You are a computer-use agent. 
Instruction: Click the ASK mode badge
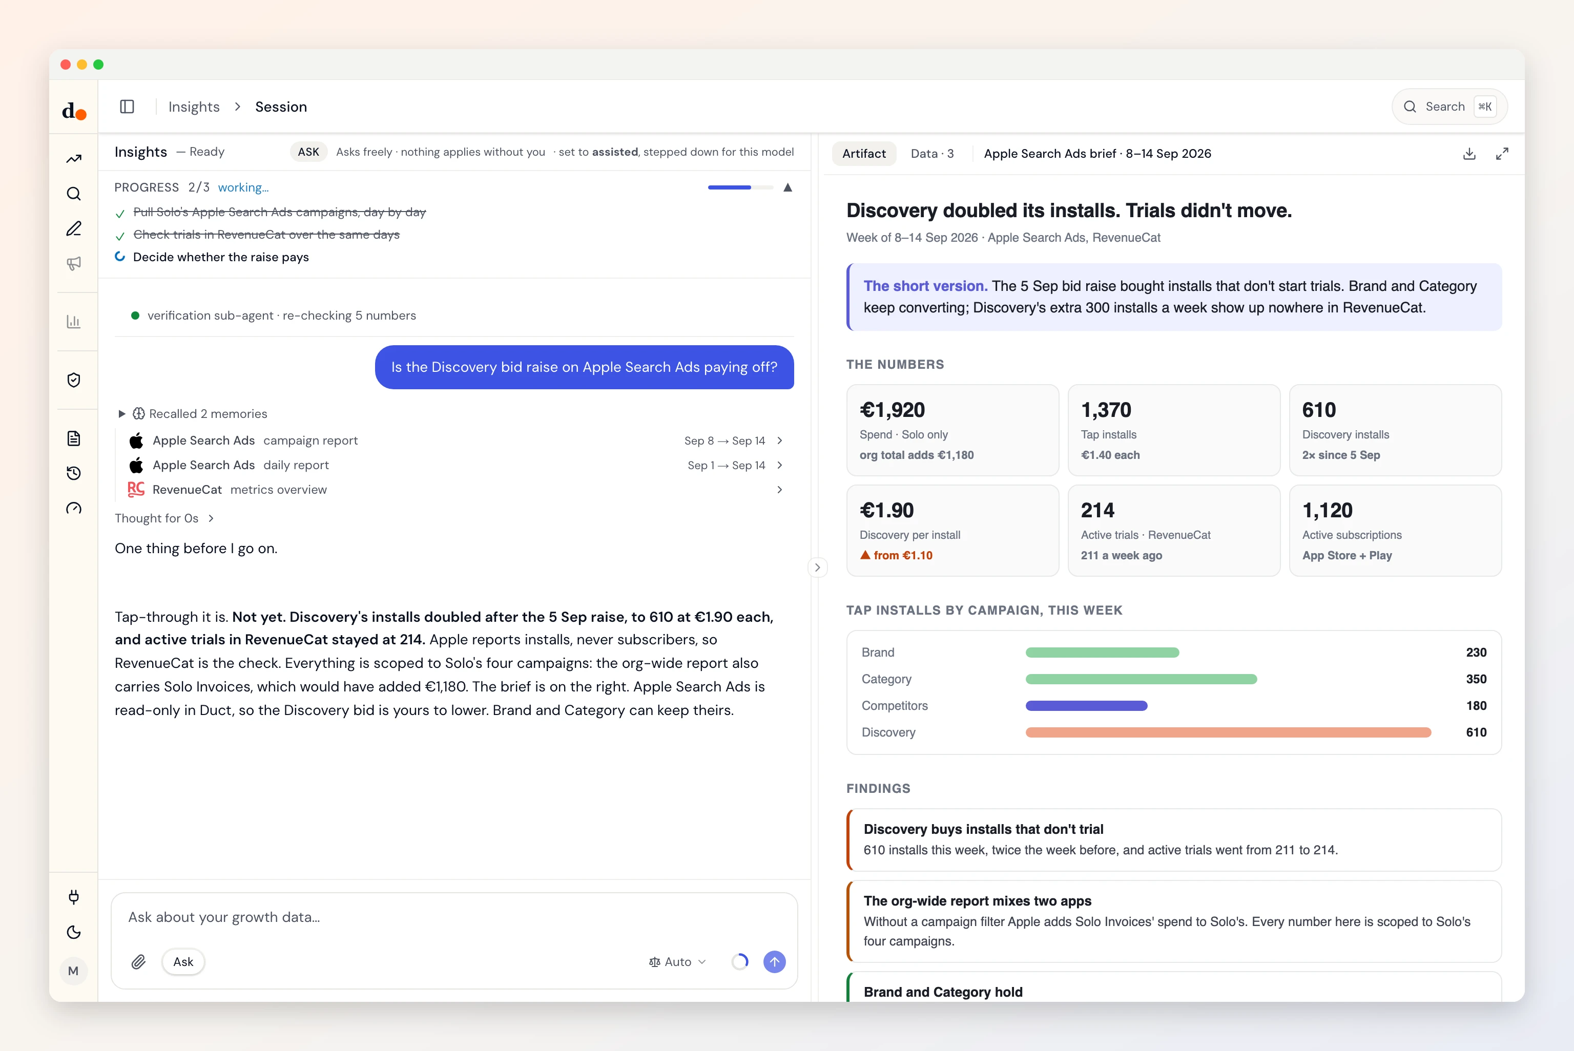(x=308, y=152)
